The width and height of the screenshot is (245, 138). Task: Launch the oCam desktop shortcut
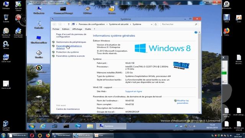(x=239, y=18)
